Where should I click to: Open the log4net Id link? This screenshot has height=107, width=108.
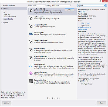coord(83,12)
